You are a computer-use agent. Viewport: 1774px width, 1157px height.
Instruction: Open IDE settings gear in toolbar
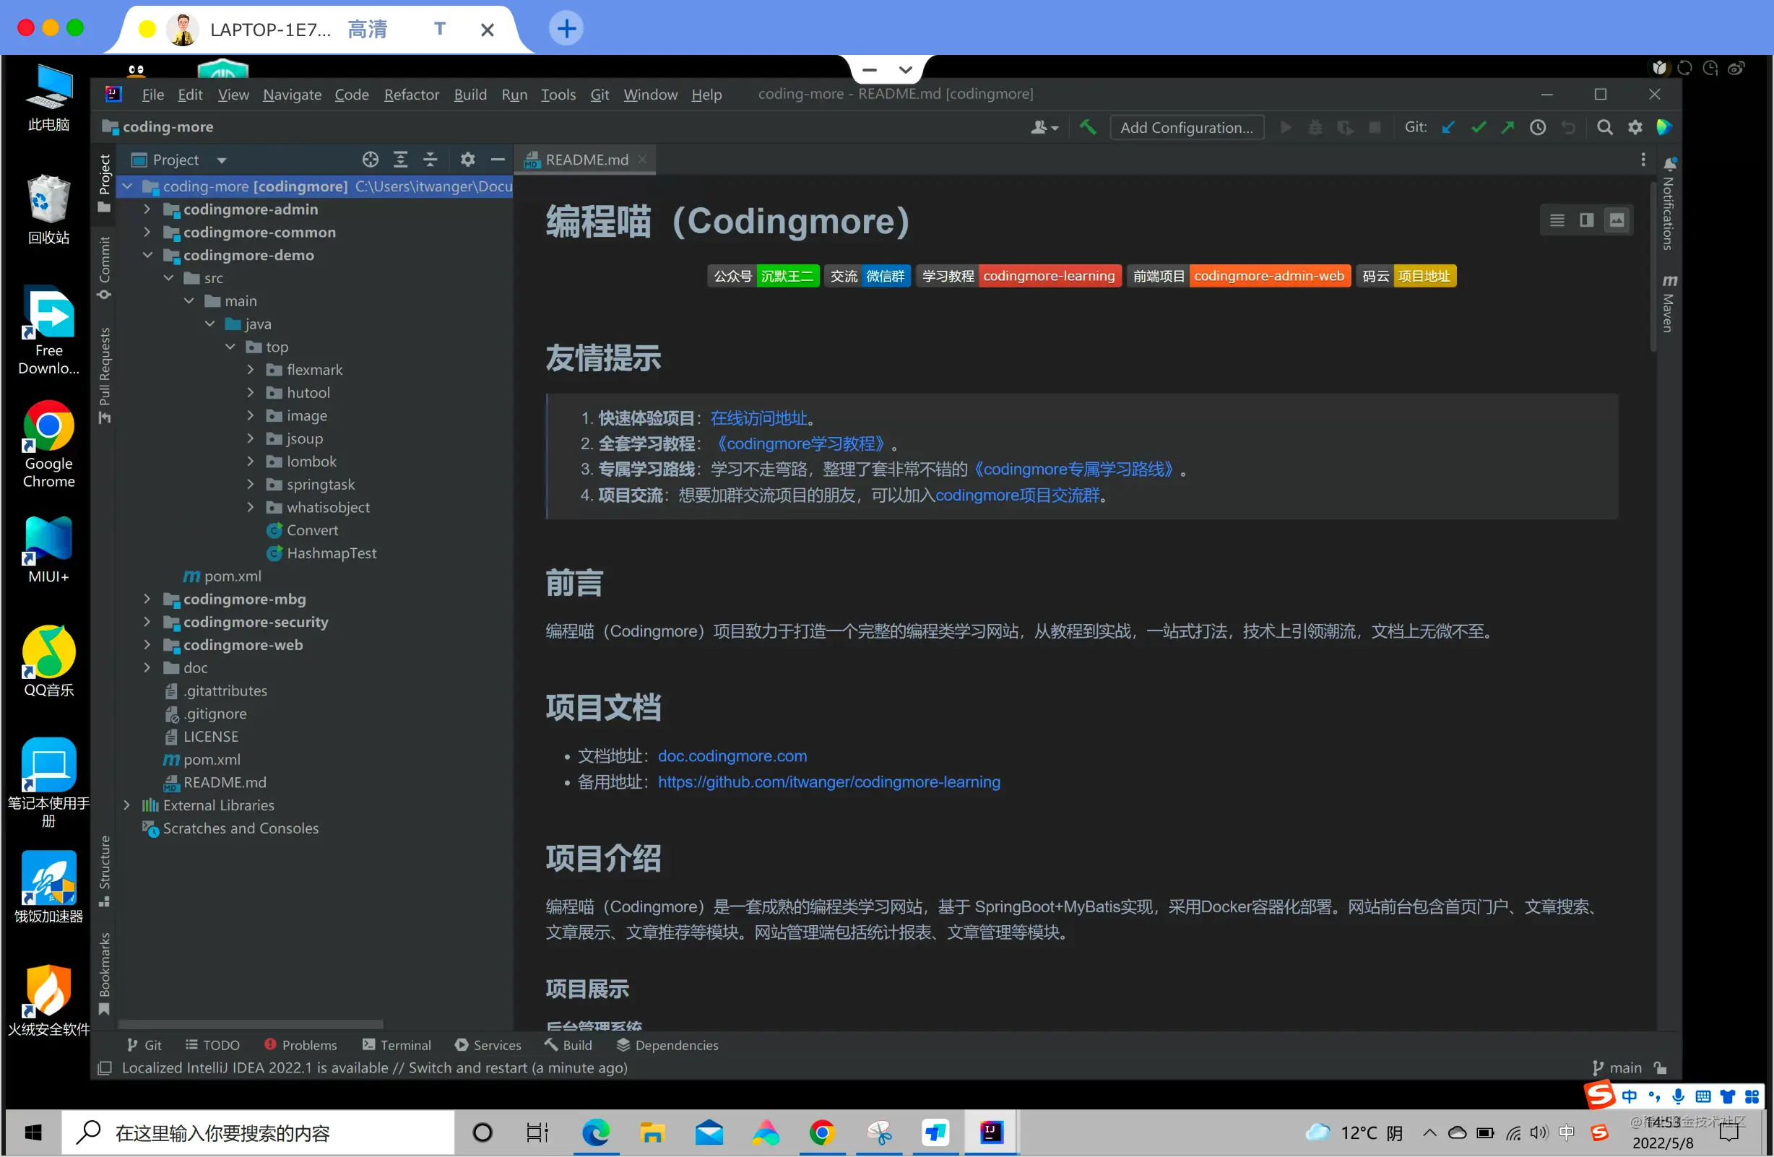[1635, 128]
